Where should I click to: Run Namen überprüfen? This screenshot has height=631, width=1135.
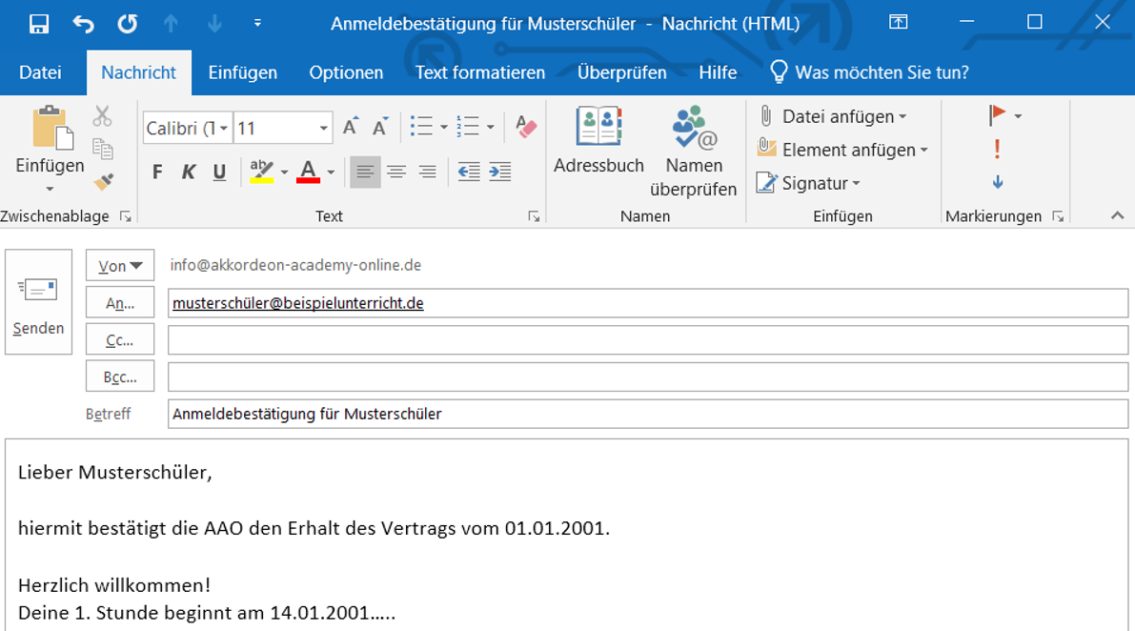pyautogui.click(x=694, y=152)
